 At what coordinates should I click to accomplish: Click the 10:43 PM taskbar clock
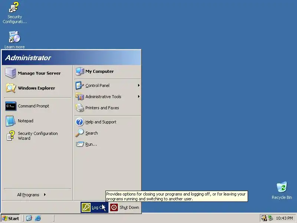[284, 218]
